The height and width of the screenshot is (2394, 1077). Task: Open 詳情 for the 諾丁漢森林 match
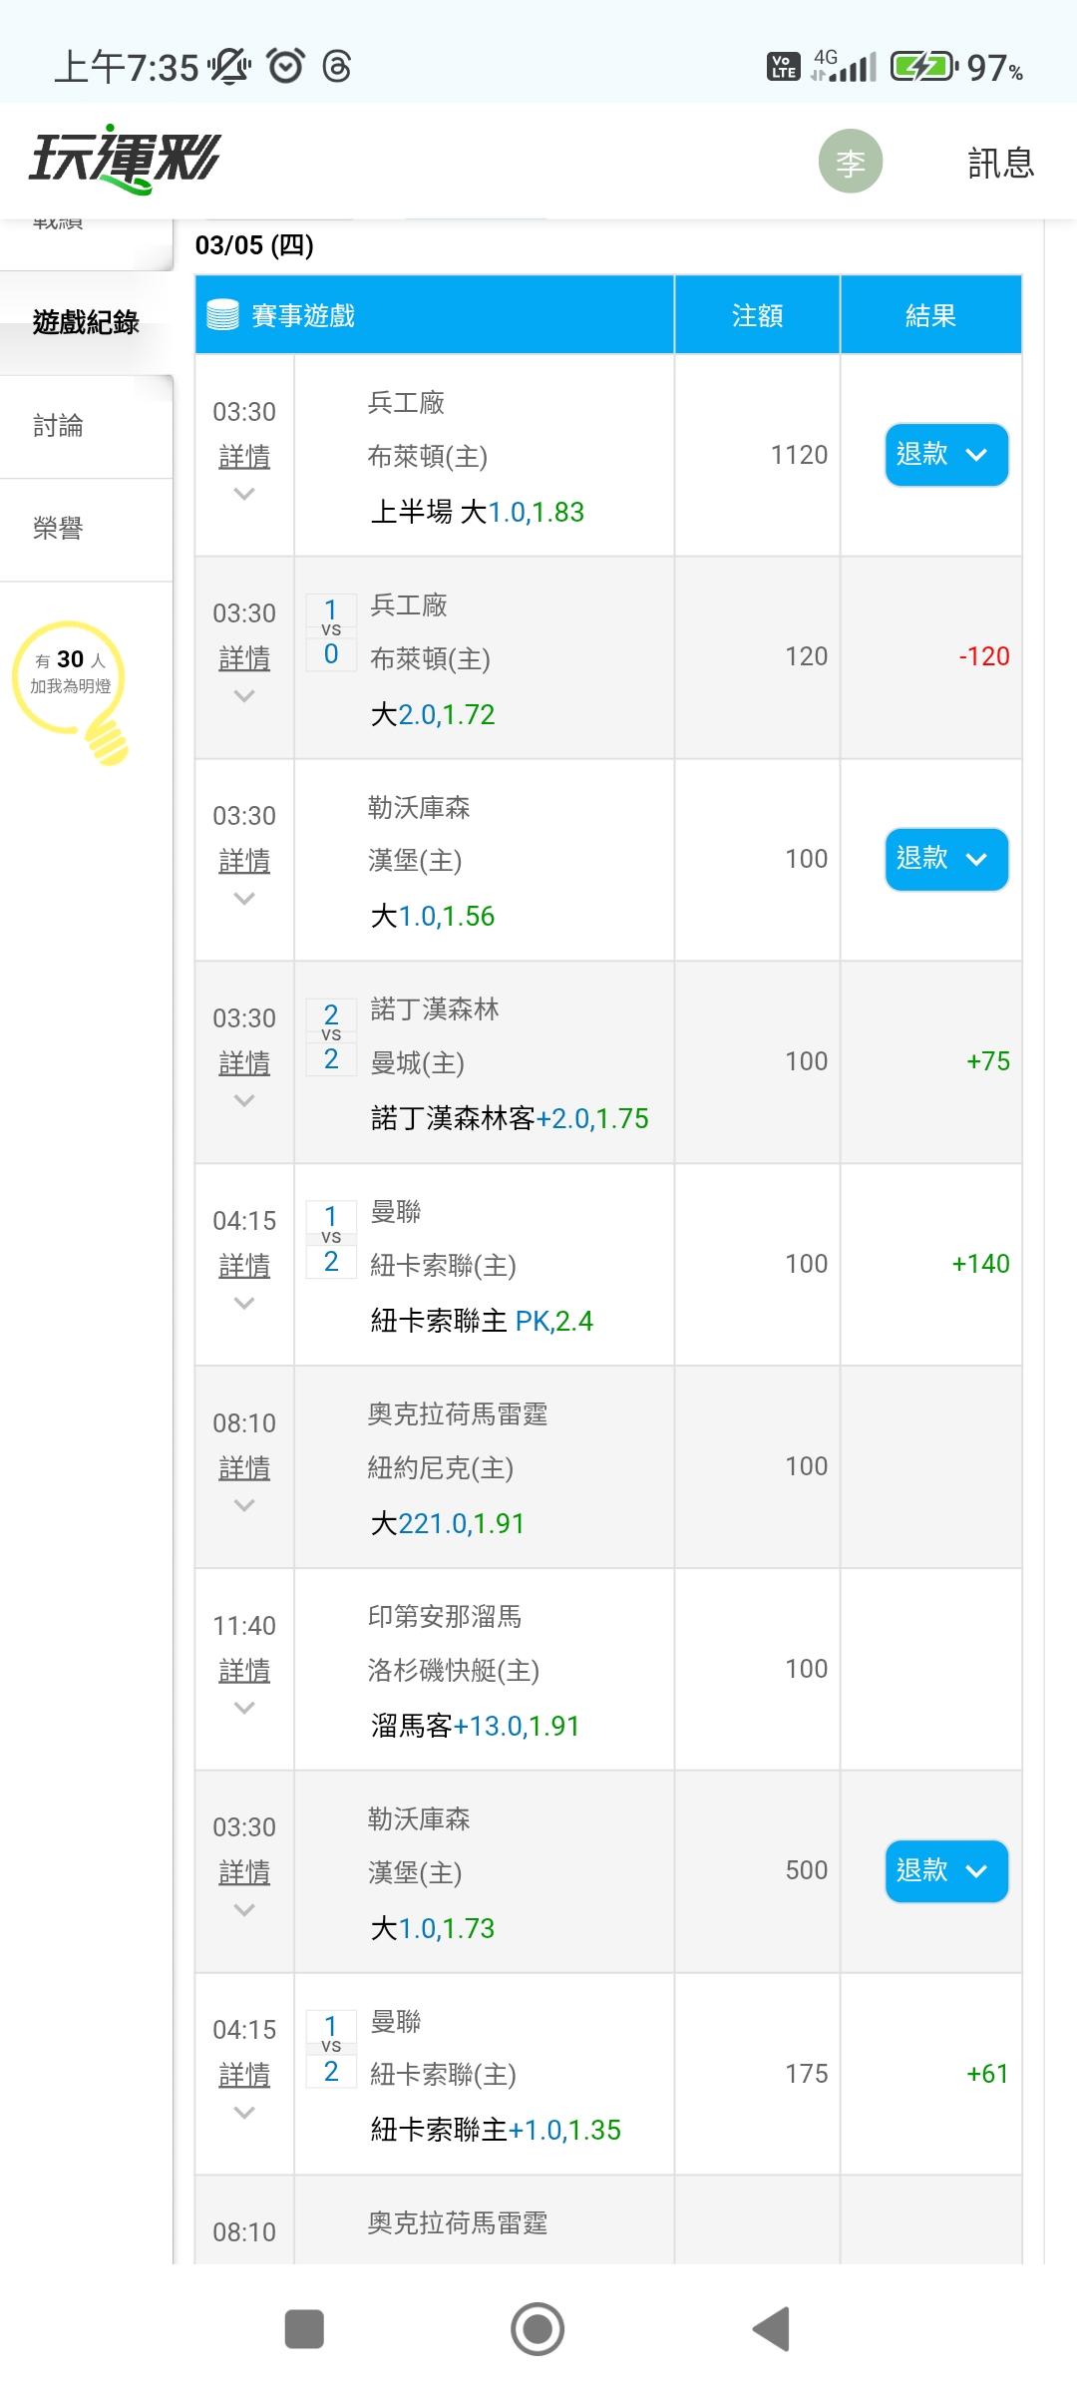pos(244,1063)
